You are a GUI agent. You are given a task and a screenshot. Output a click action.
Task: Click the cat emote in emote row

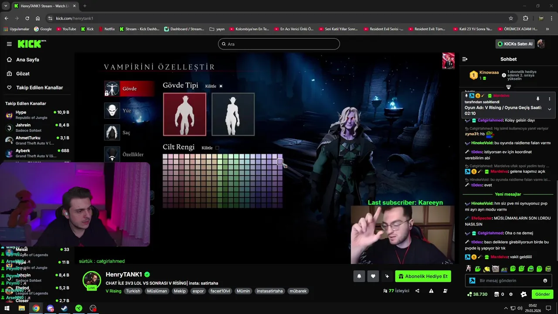[495, 269]
